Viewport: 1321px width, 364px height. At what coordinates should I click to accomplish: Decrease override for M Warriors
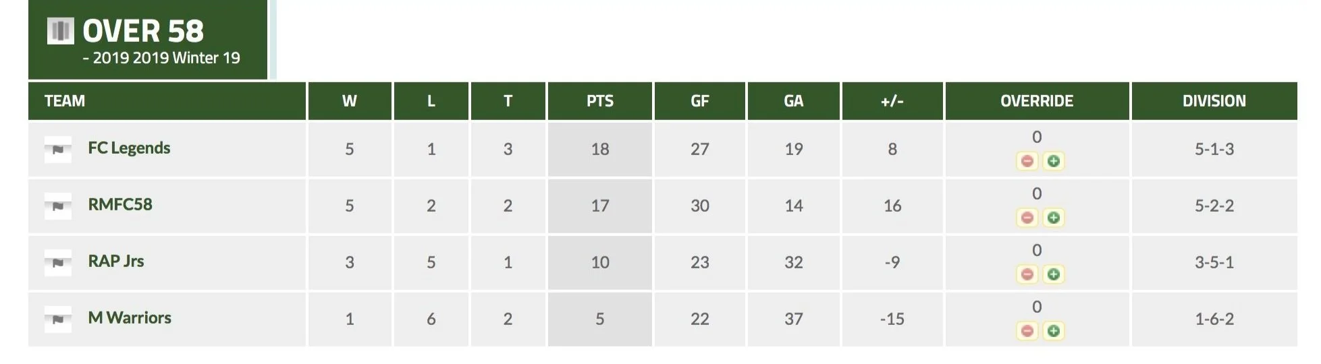(x=1027, y=331)
